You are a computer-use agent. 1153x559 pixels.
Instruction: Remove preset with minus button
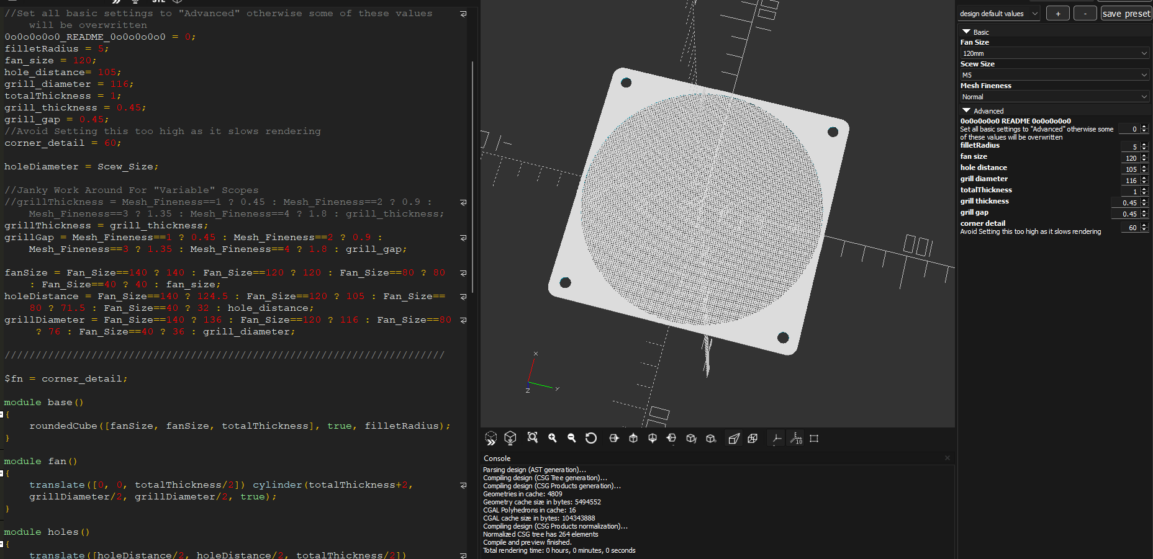(x=1085, y=14)
